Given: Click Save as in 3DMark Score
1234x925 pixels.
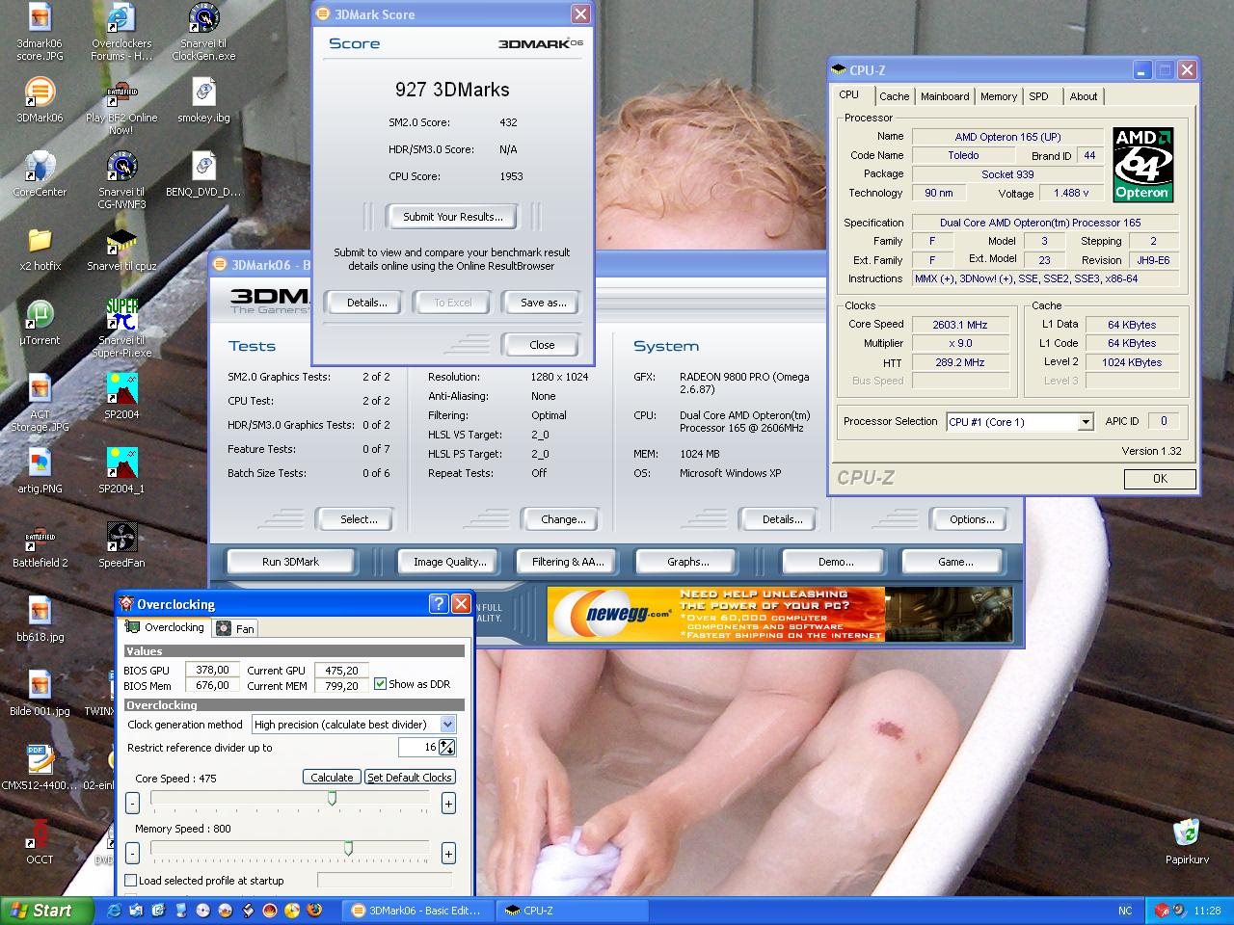Looking at the screenshot, I should pos(543,303).
